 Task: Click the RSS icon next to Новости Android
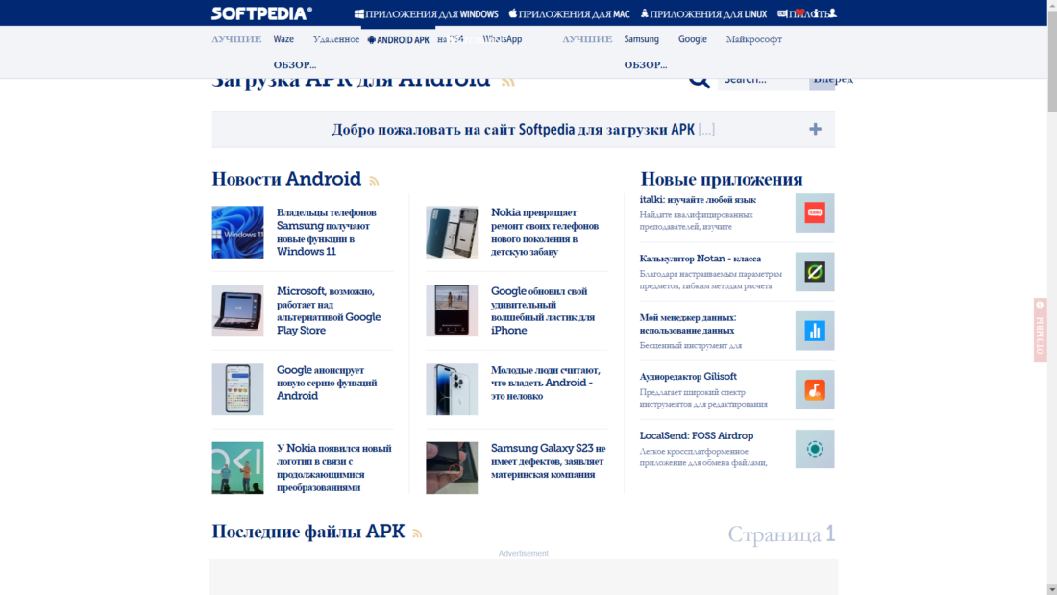tap(374, 180)
